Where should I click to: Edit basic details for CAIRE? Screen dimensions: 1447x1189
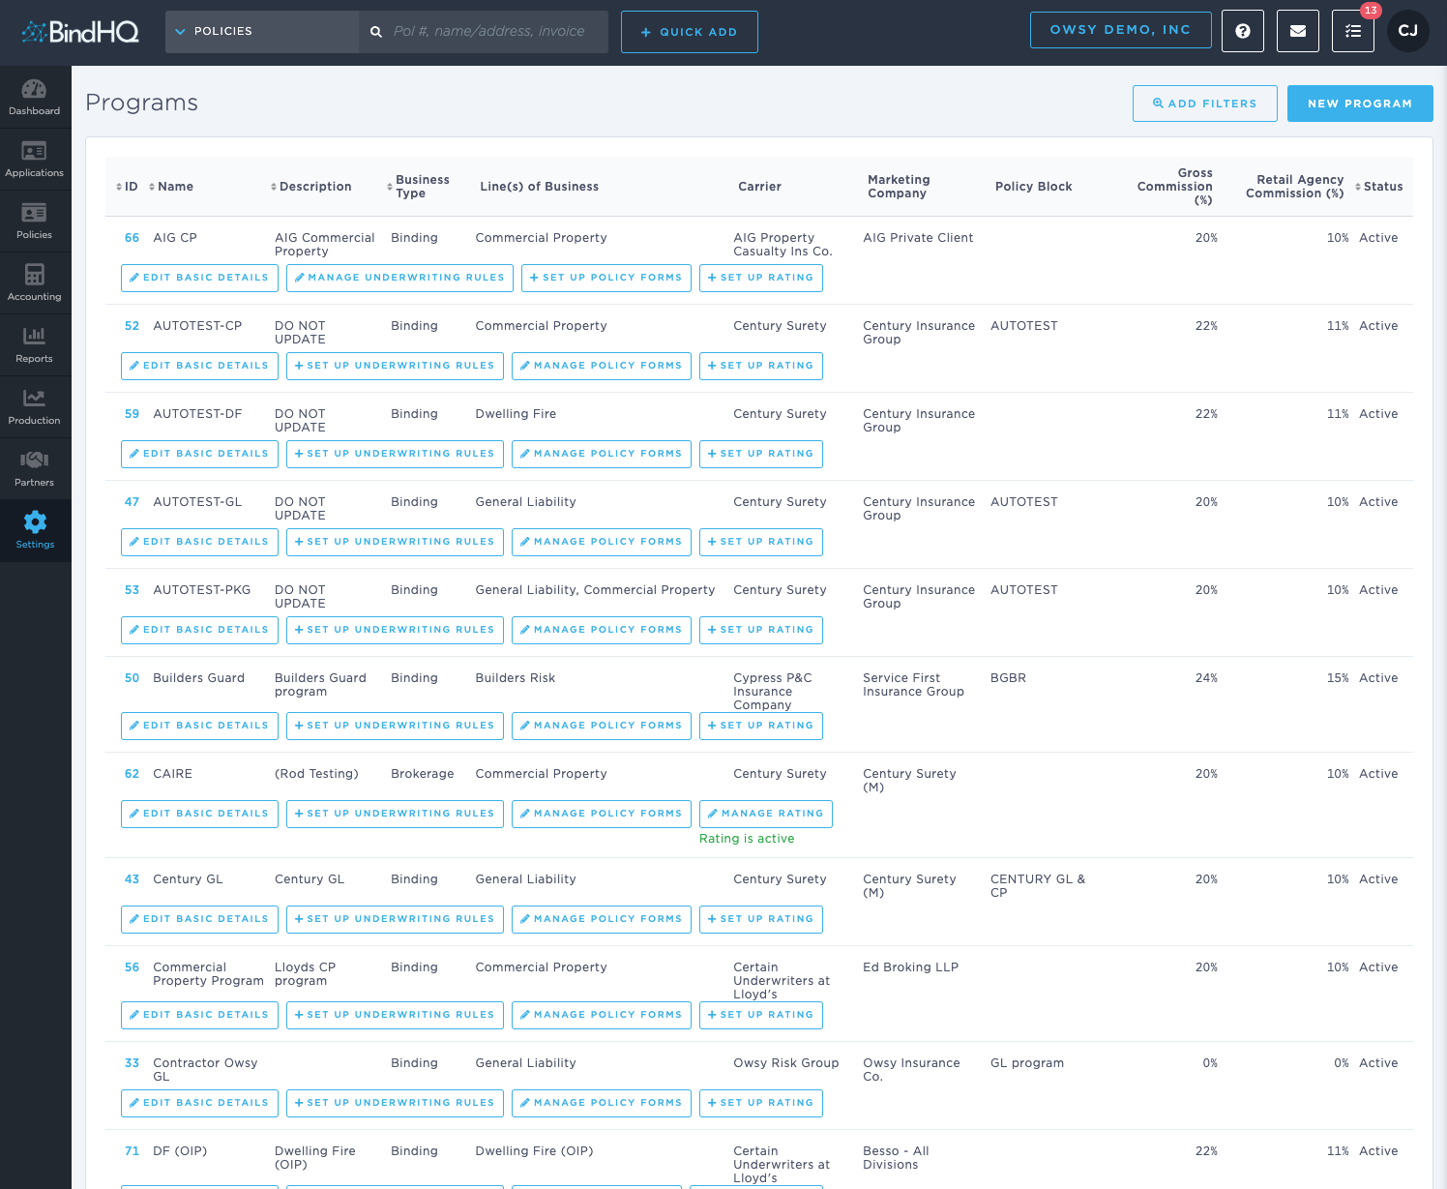(199, 814)
